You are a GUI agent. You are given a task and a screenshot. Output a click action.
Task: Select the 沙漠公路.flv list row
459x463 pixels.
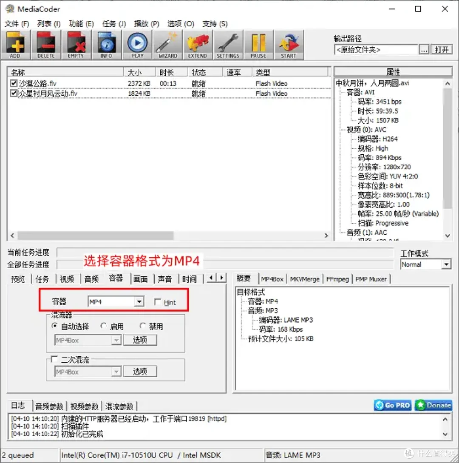169,83
